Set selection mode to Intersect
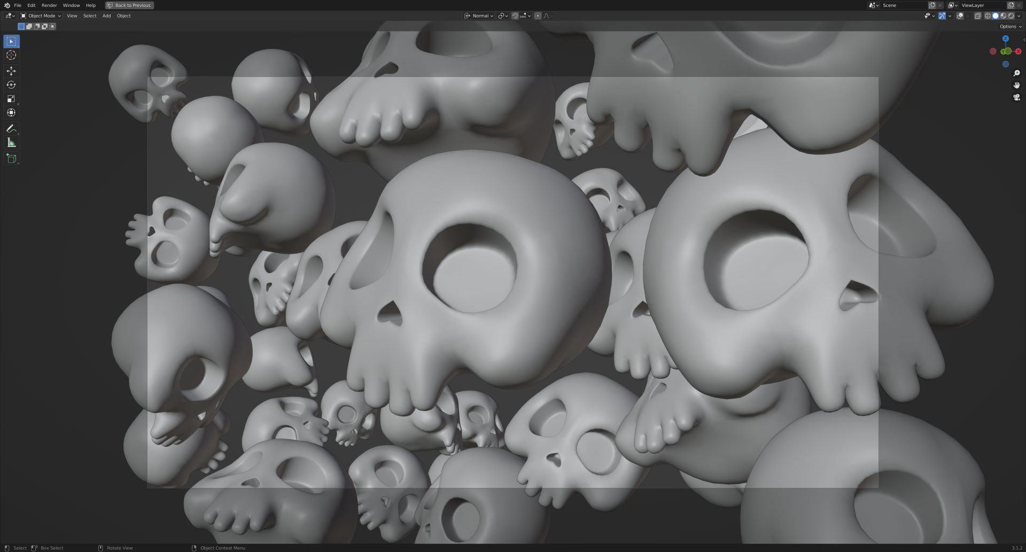1026x552 pixels. pos(52,26)
